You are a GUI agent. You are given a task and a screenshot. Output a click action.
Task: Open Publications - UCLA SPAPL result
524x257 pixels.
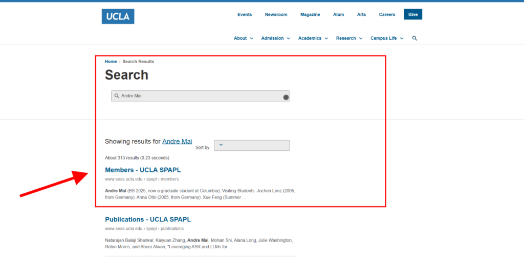coord(148,219)
